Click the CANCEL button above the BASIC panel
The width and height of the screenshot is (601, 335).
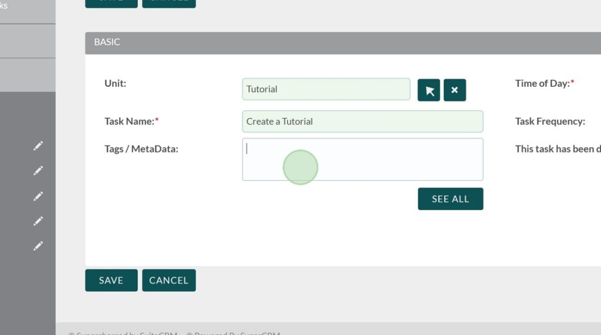[169, 2]
